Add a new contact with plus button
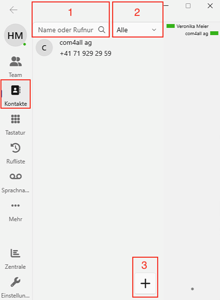Image resolution: width=220 pixels, height=300 pixels. (145, 283)
